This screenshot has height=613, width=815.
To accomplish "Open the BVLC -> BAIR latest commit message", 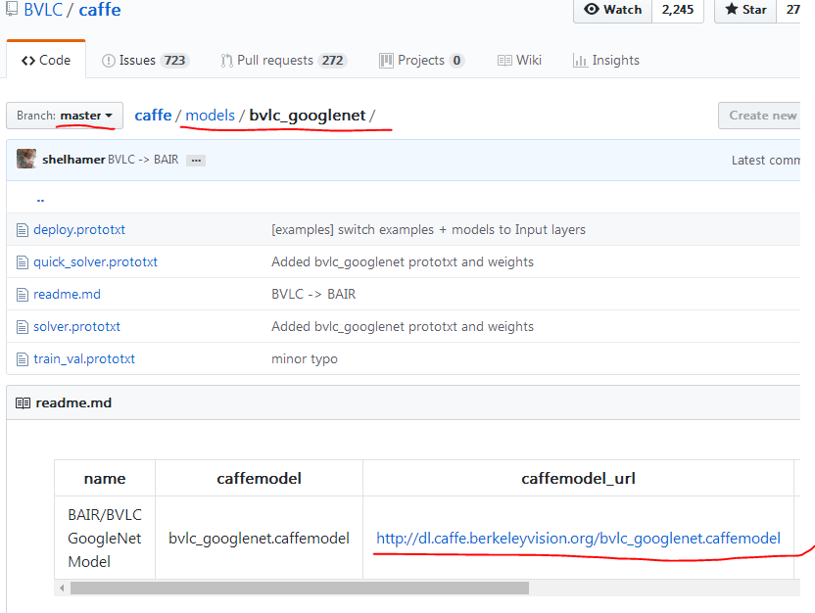I will (x=143, y=160).
